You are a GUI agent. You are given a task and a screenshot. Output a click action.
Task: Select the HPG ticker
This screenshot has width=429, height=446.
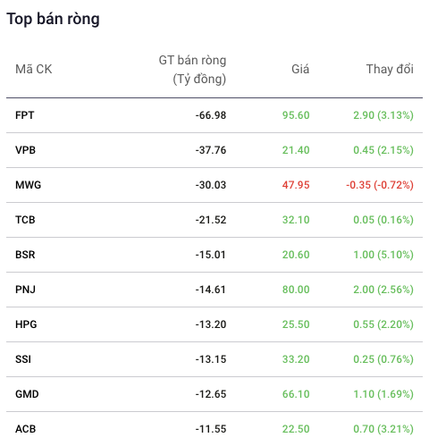pos(26,324)
